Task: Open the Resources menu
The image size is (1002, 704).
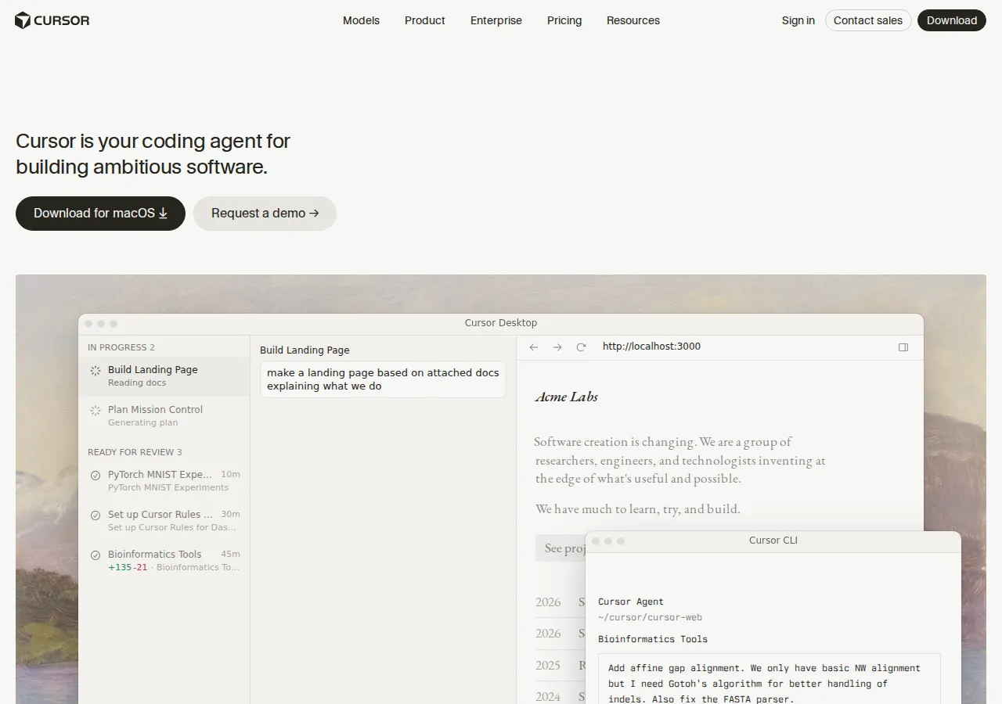Action: click(x=633, y=20)
